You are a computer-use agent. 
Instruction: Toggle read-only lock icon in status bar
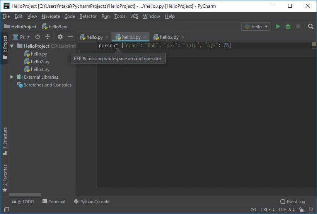click(x=302, y=209)
